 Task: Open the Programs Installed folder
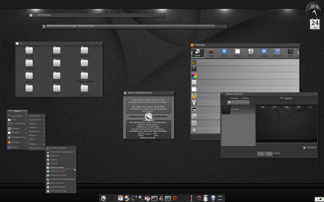click(x=84, y=77)
